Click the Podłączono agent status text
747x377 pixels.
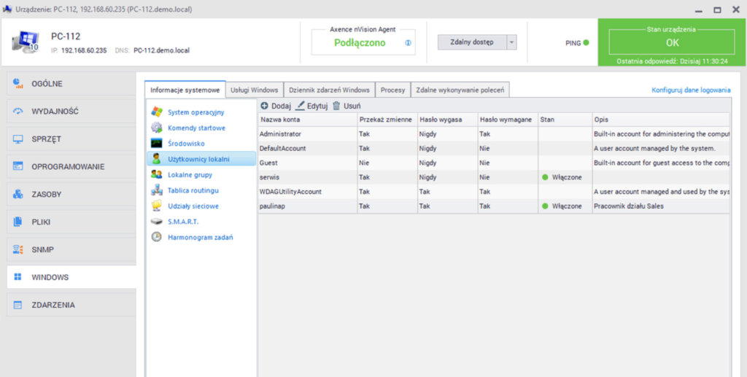click(x=360, y=43)
